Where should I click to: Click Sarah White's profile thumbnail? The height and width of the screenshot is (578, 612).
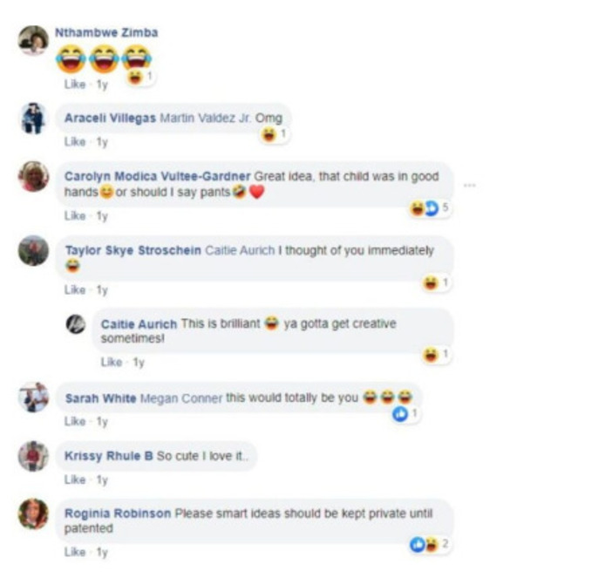click(34, 398)
